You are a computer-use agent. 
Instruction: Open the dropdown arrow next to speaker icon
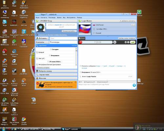click(128, 42)
